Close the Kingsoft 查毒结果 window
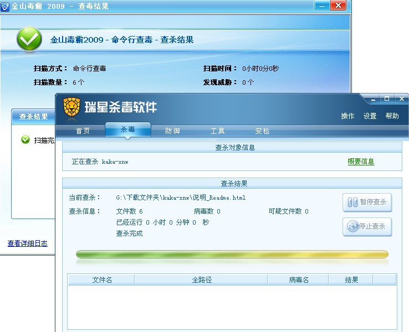 pos(338,6)
